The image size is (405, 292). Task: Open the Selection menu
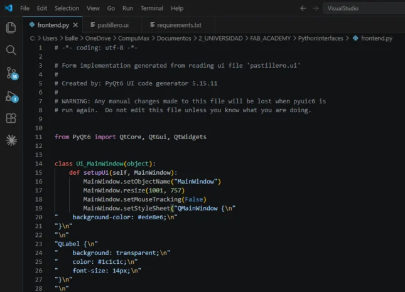67,8
